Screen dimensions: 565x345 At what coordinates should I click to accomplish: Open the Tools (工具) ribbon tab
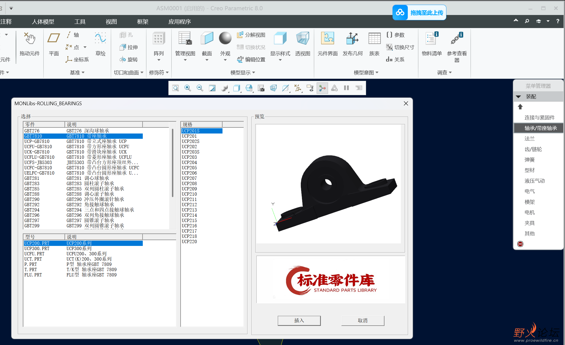click(80, 22)
